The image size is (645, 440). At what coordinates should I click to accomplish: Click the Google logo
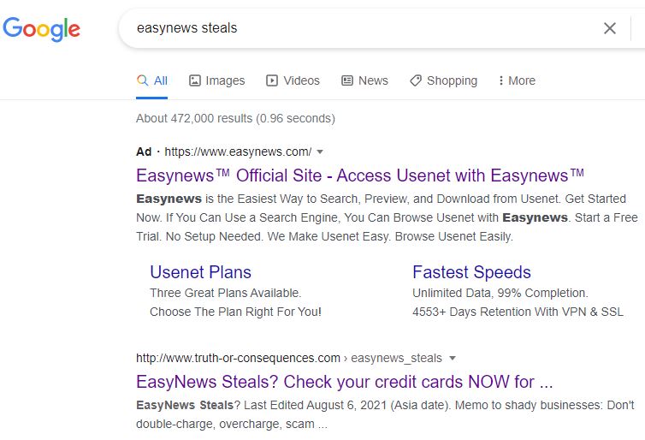(42, 29)
